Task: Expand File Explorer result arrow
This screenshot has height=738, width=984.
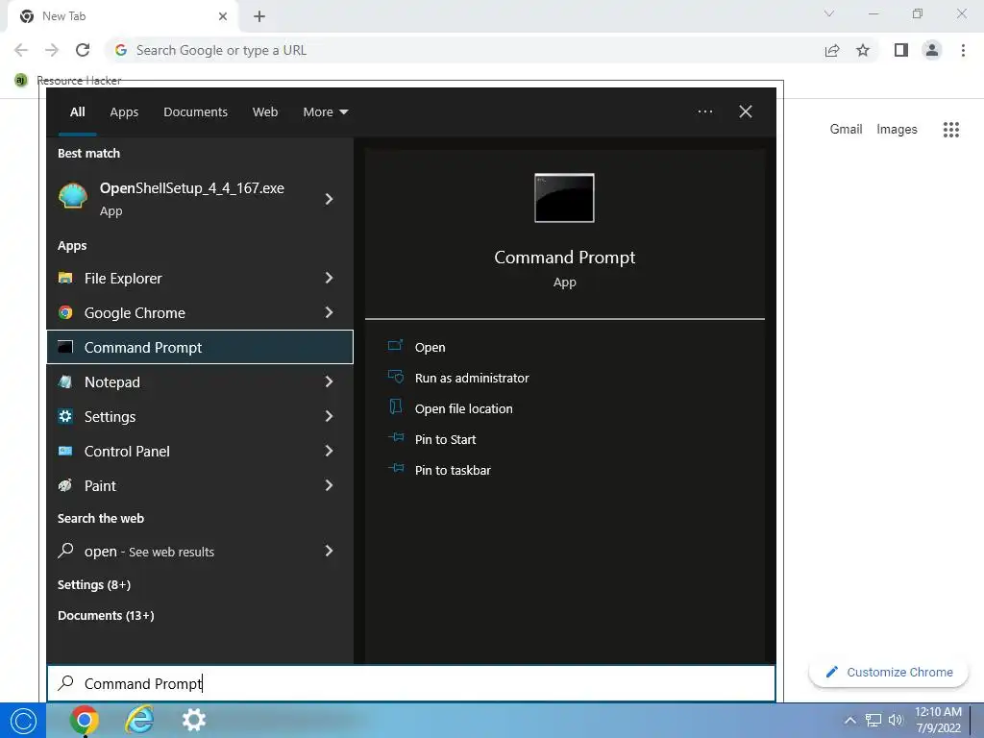Action: click(330, 278)
